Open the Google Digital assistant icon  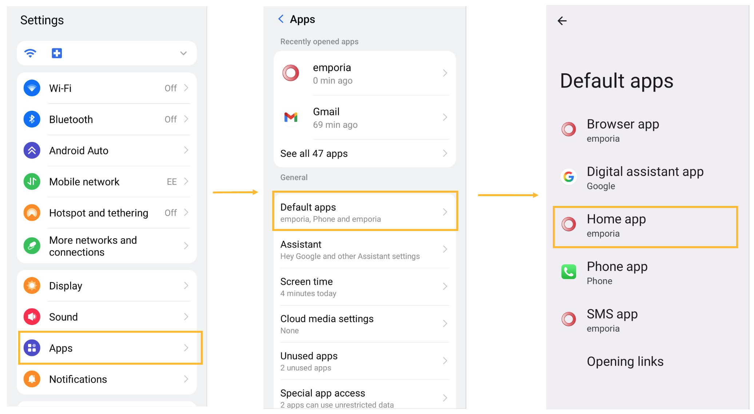[568, 177]
